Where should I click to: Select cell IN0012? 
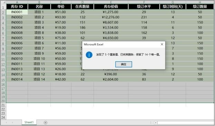click(x=17, y=74)
